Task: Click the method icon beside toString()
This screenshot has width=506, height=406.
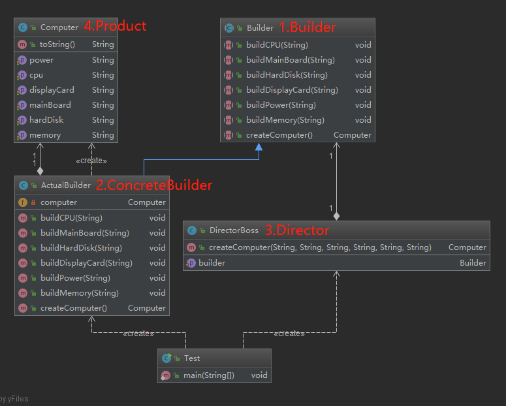Action: pyautogui.click(x=22, y=44)
